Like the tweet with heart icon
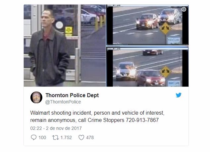210x152 pixels. click(81, 137)
